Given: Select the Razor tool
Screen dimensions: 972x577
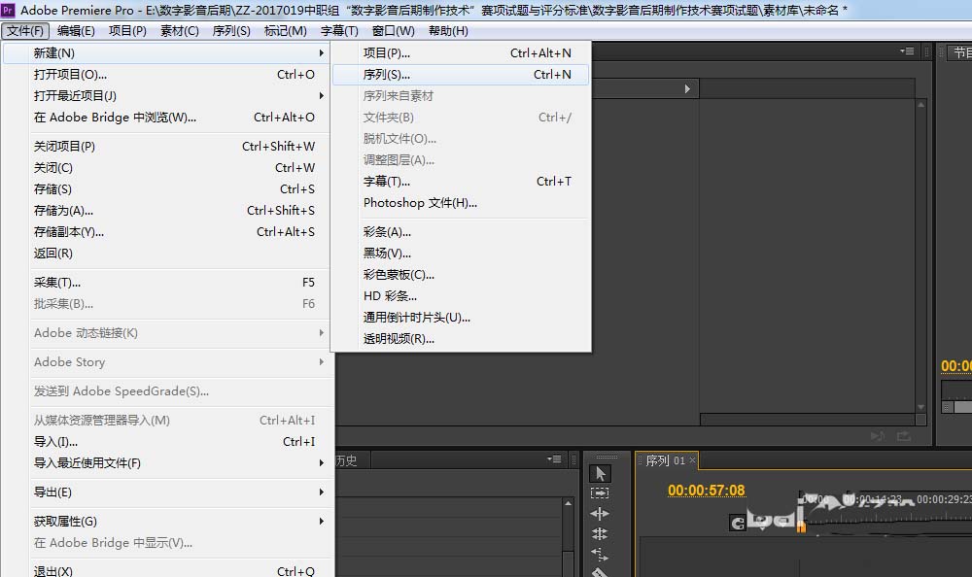Looking at the screenshot, I should pyautogui.click(x=600, y=572).
